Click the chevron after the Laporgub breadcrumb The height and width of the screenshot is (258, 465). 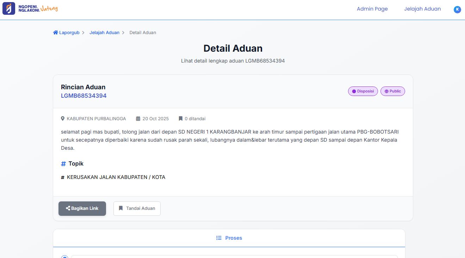tap(83, 33)
